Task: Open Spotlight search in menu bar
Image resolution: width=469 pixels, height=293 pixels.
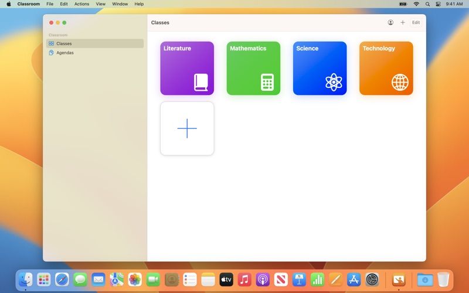Action: pyautogui.click(x=427, y=4)
